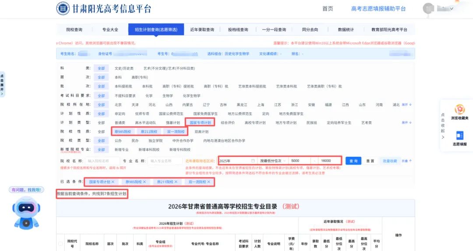The width and height of the screenshot is (473, 251).
Task: Switch to the 投档线查询 tab
Action: point(238,29)
